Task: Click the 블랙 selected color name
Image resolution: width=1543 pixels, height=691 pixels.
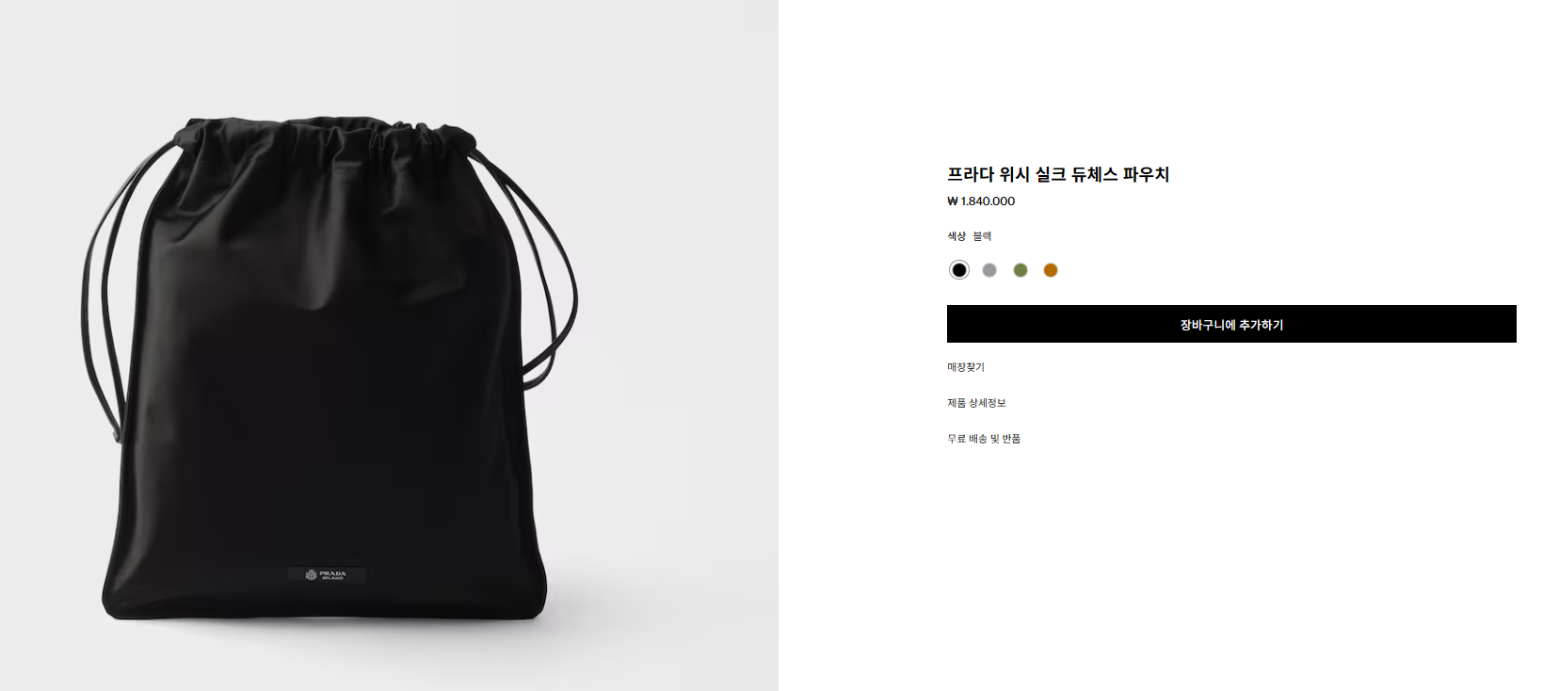Action: point(982,236)
